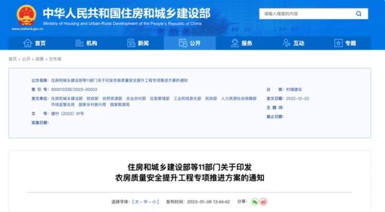Share via the red Weibo icon
The image size is (385, 212).
point(263,201)
